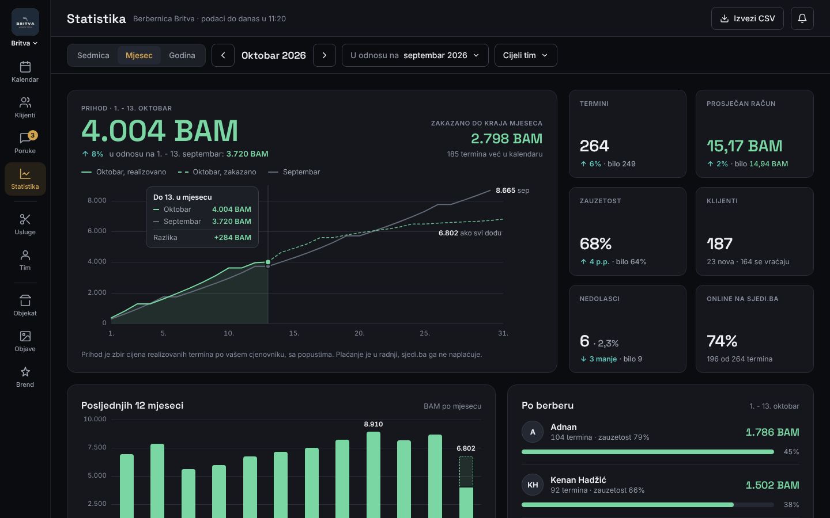The height and width of the screenshot is (518, 830).
Task: Open the Britva workspace switcher
Action: 25,43
